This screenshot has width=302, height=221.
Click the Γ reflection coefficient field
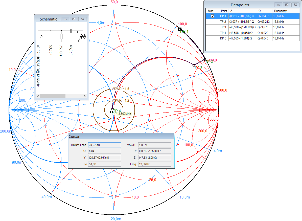155,151
